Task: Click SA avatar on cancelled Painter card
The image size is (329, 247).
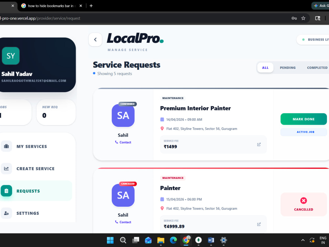Action: [123, 195]
